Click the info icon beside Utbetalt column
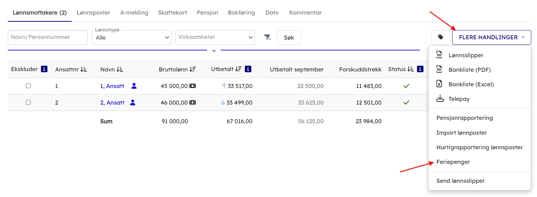The image size is (537, 197). (248, 69)
